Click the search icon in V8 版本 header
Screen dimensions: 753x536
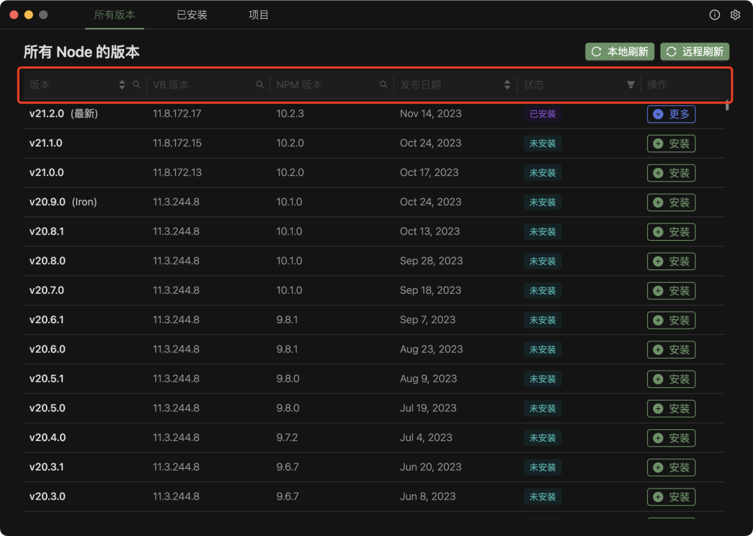260,84
